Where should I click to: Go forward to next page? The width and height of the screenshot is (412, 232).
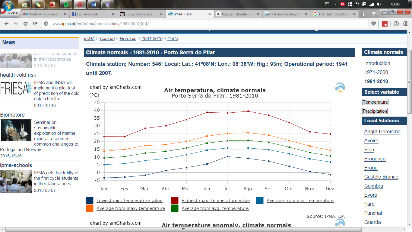click(16, 24)
